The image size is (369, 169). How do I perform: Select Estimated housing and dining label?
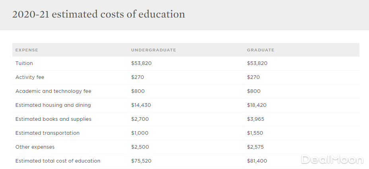point(53,105)
